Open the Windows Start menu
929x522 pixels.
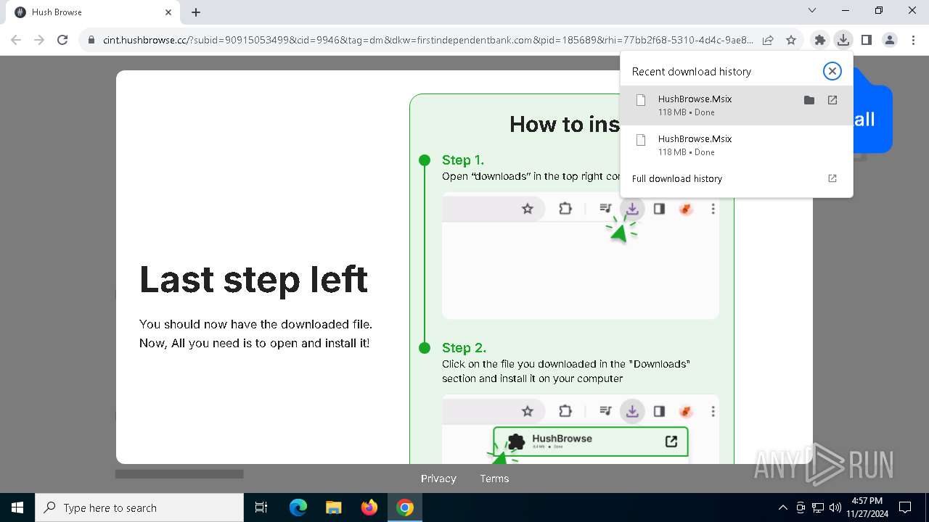17,507
